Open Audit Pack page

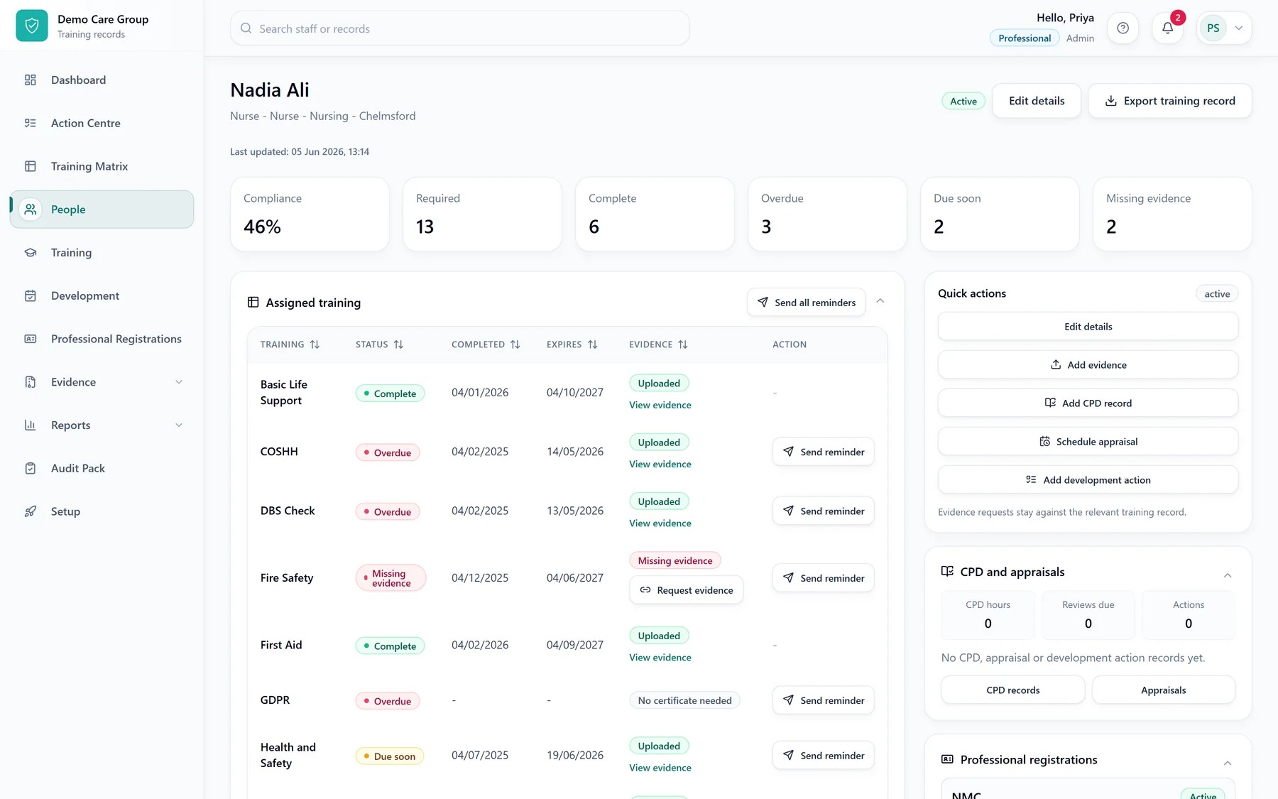pos(102,469)
